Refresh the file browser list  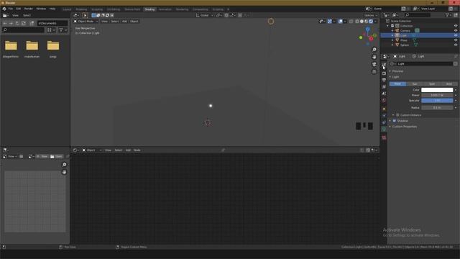click(24, 23)
